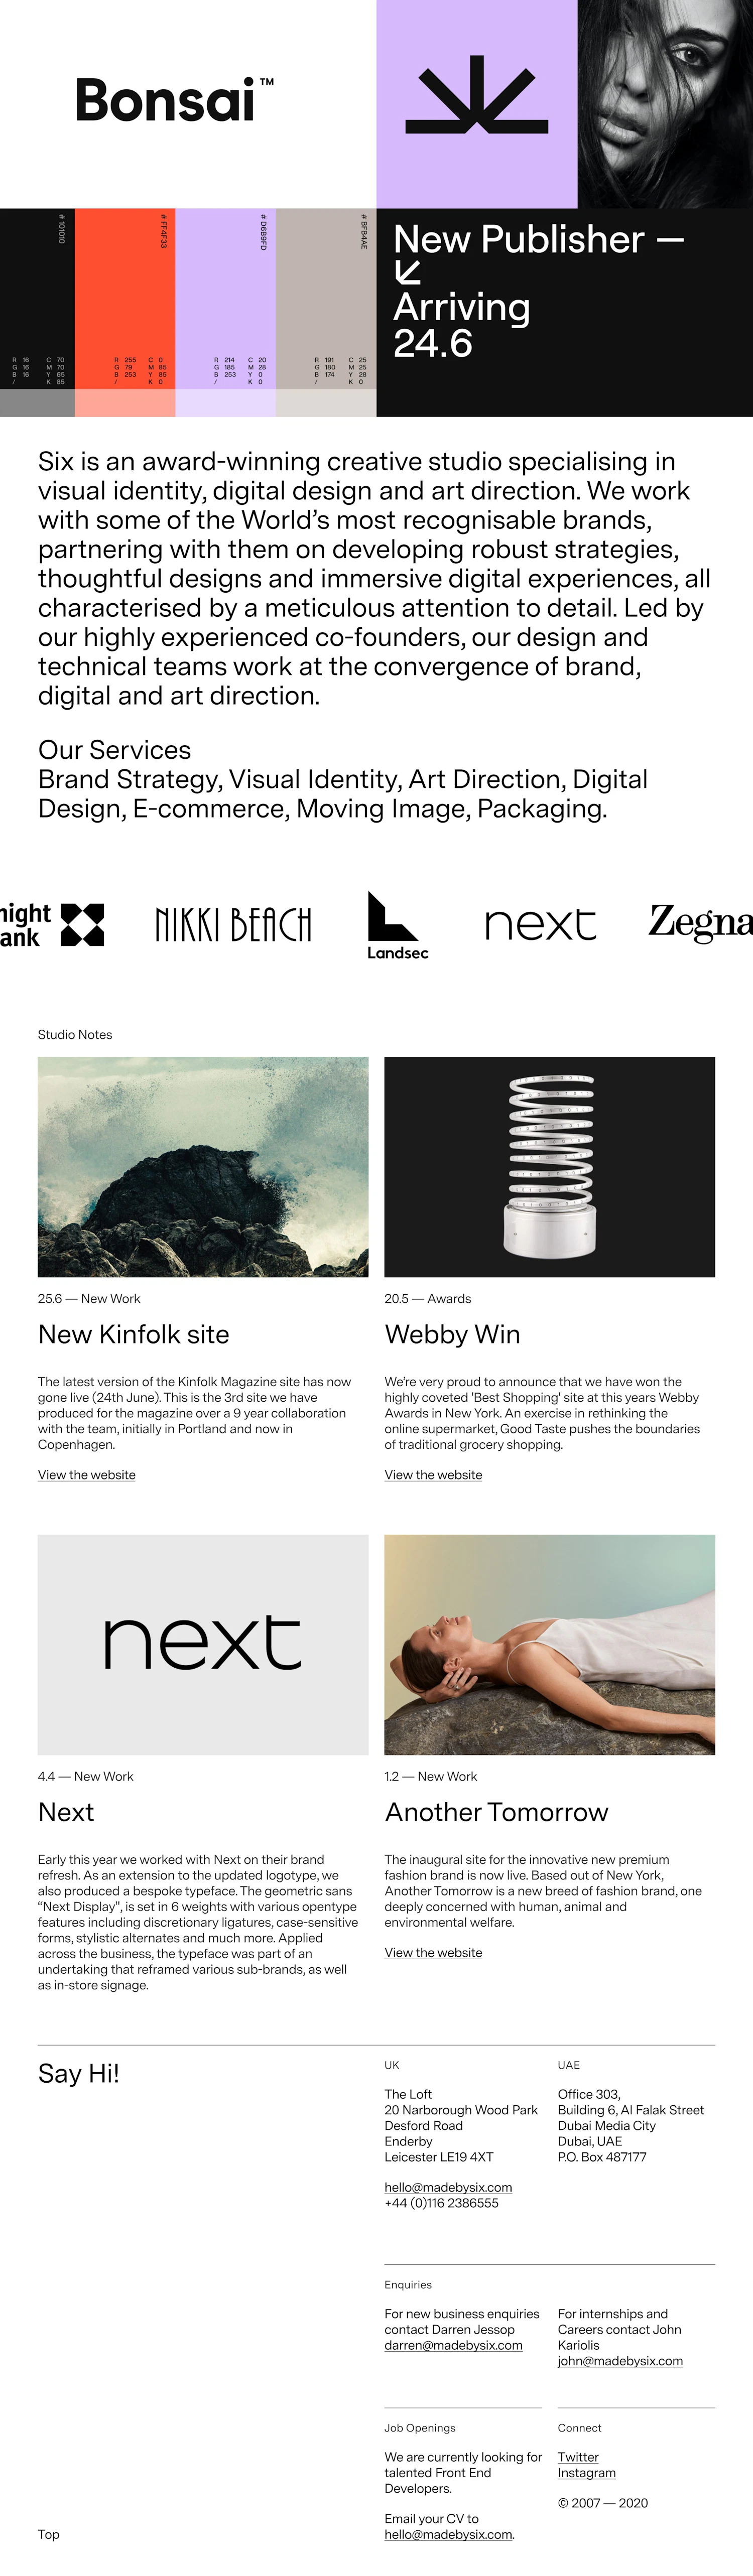Click the diagonal arrow under New Publisher
The width and height of the screenshot is (753, 2576).
pos(407,272)
